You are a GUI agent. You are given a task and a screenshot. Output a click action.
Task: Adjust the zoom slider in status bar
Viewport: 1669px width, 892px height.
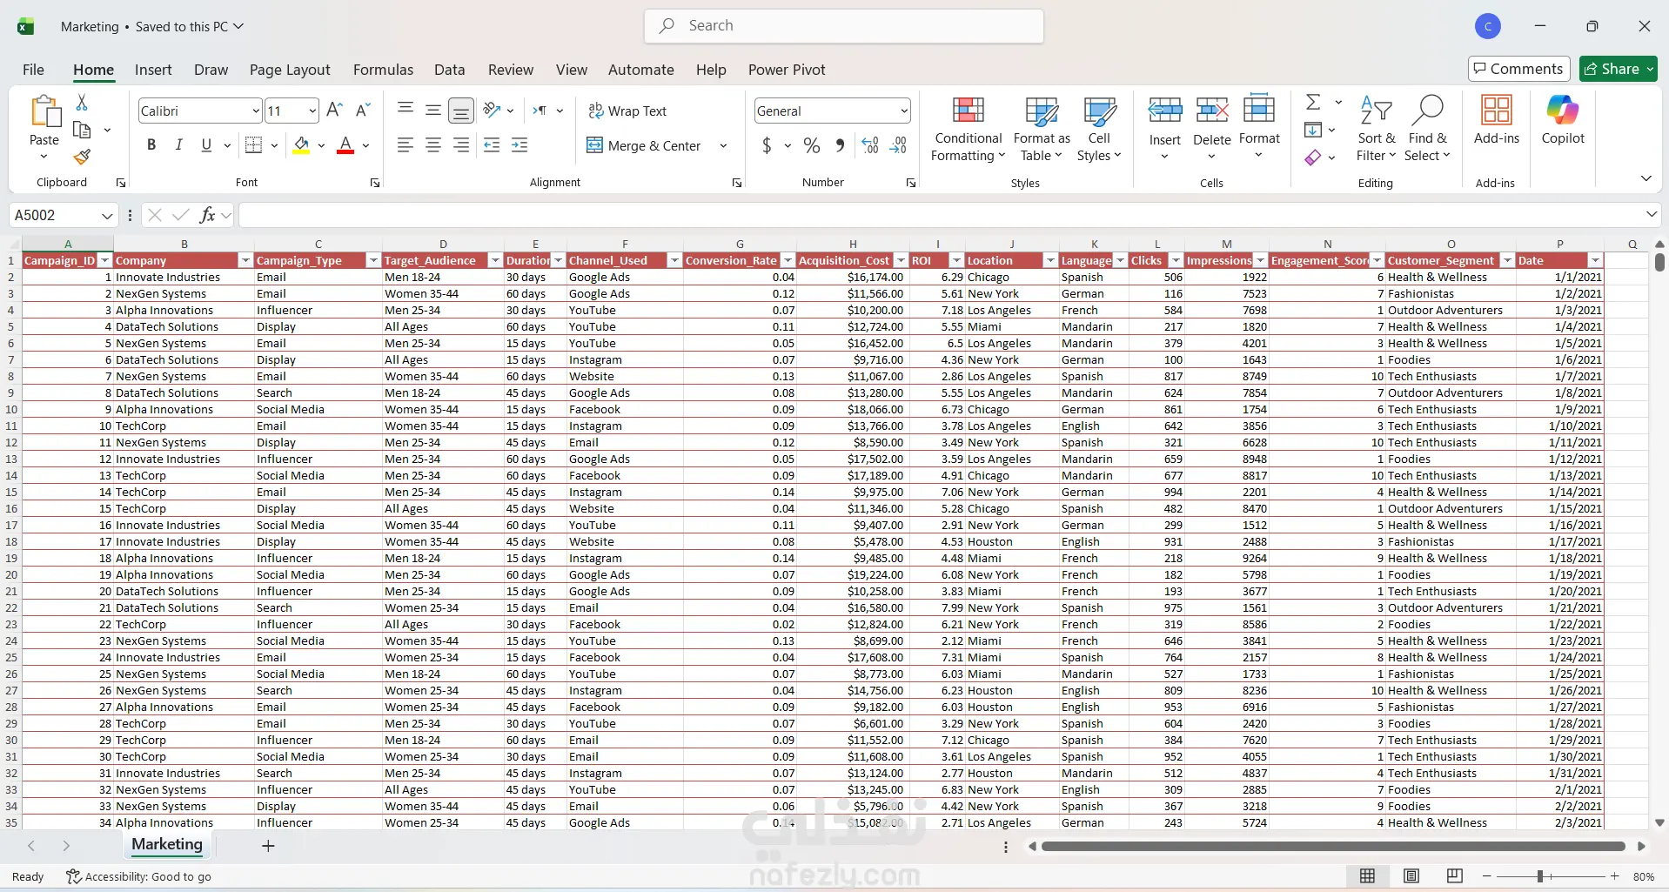(1539, 876)
